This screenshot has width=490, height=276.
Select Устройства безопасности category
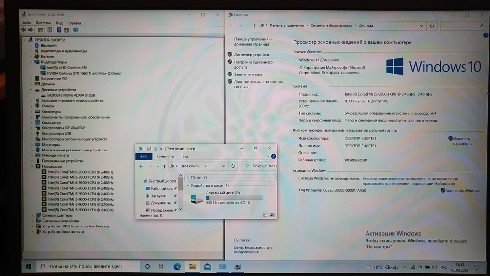point(63,231)
